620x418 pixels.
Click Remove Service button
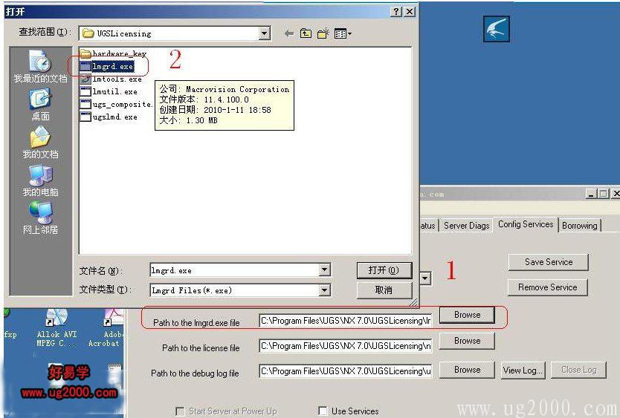[548, 287]
